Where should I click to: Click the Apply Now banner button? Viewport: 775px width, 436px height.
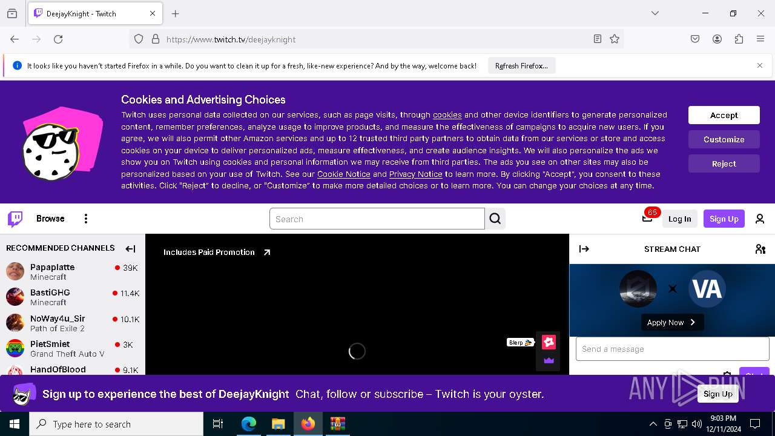tap(671, 322)
